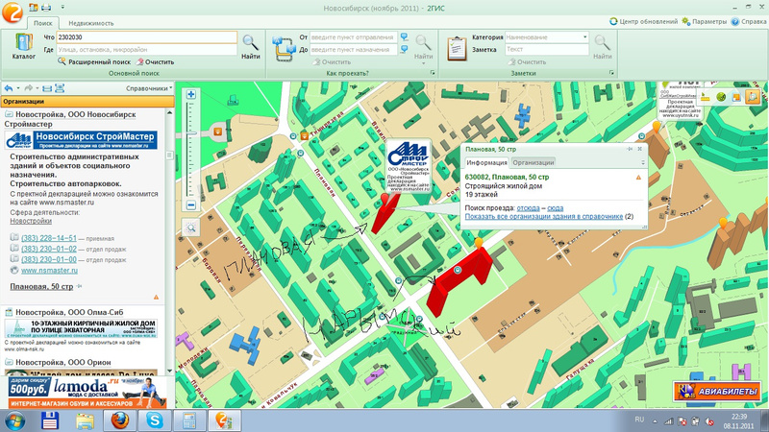Open the Справочники dropdown menu
The image size is (769, 432).
(x=149, y=88)
